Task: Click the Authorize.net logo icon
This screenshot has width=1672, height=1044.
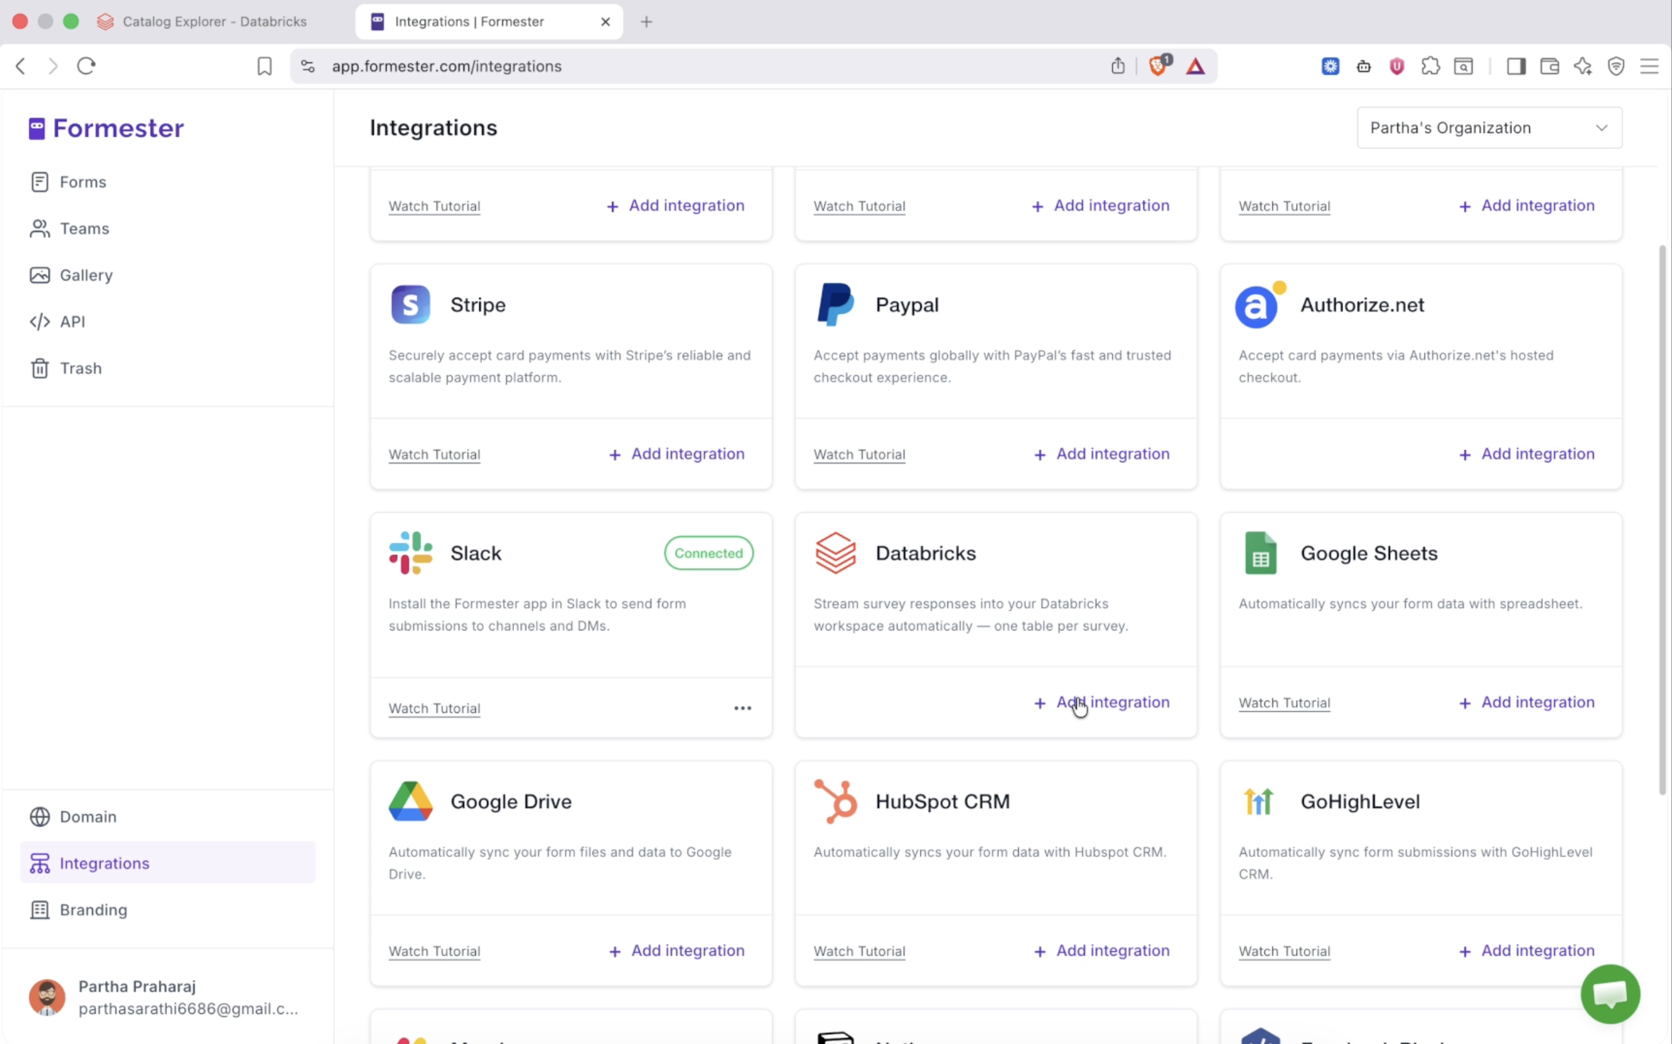Action: [1260, 305]
